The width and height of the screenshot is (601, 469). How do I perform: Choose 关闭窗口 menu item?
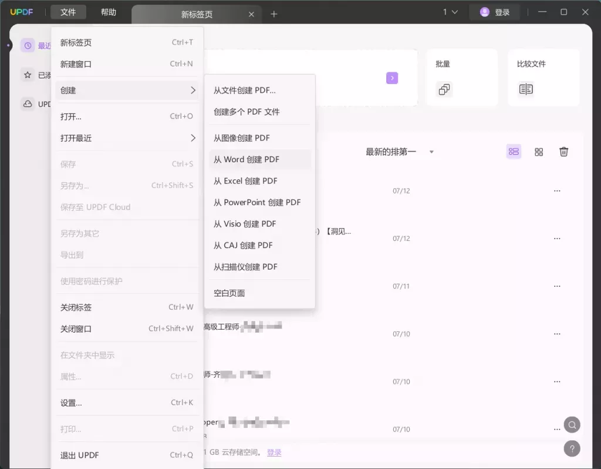127,329
